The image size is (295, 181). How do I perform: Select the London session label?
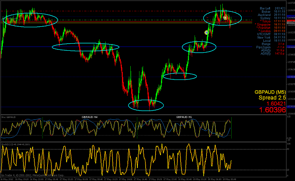(x=264, y=31)
